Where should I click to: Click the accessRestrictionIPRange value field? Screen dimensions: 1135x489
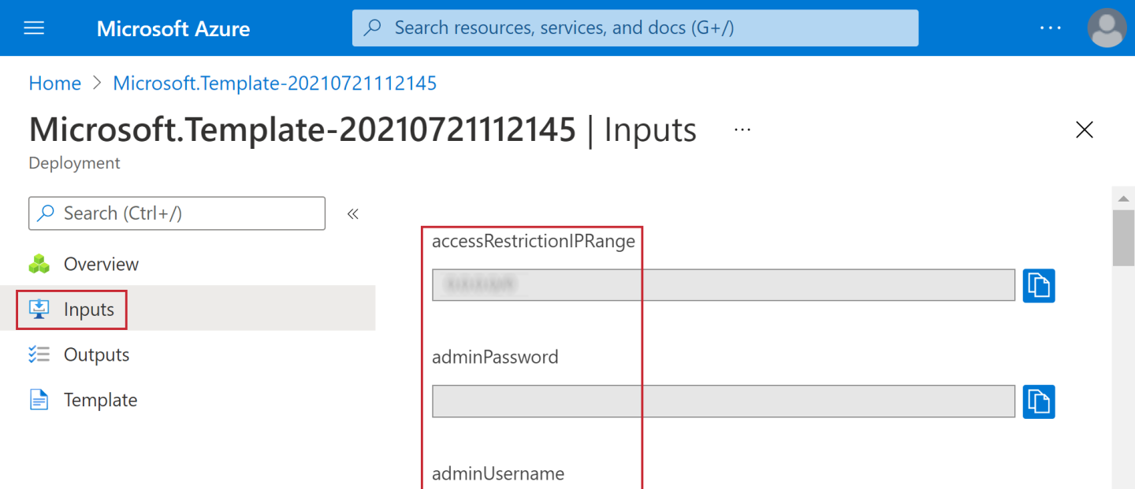click(723, 286)
